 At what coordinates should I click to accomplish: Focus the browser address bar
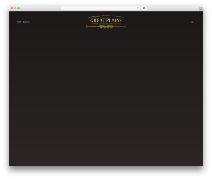[x=100, y=8]
